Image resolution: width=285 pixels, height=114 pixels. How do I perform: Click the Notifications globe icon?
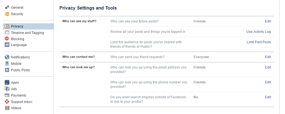click(x=7, y=57)
